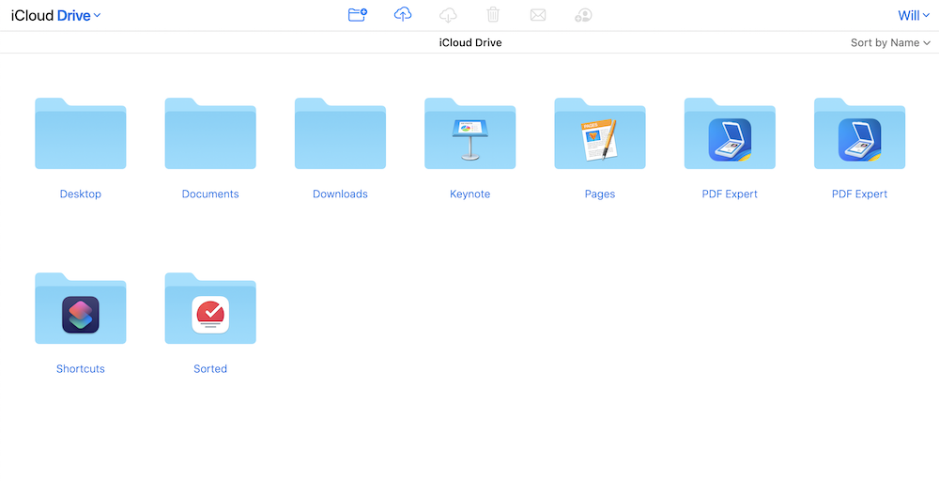Click the Documents folder name
This screenshot has width=939, height=481.
[x=210, y=194]
